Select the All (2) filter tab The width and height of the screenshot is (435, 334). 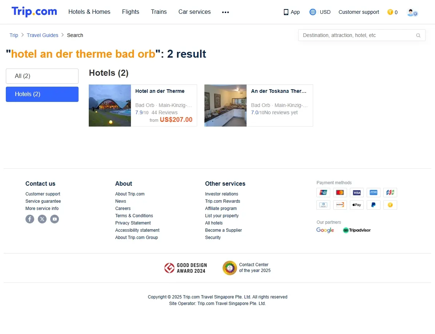click(x=42, y=76)
